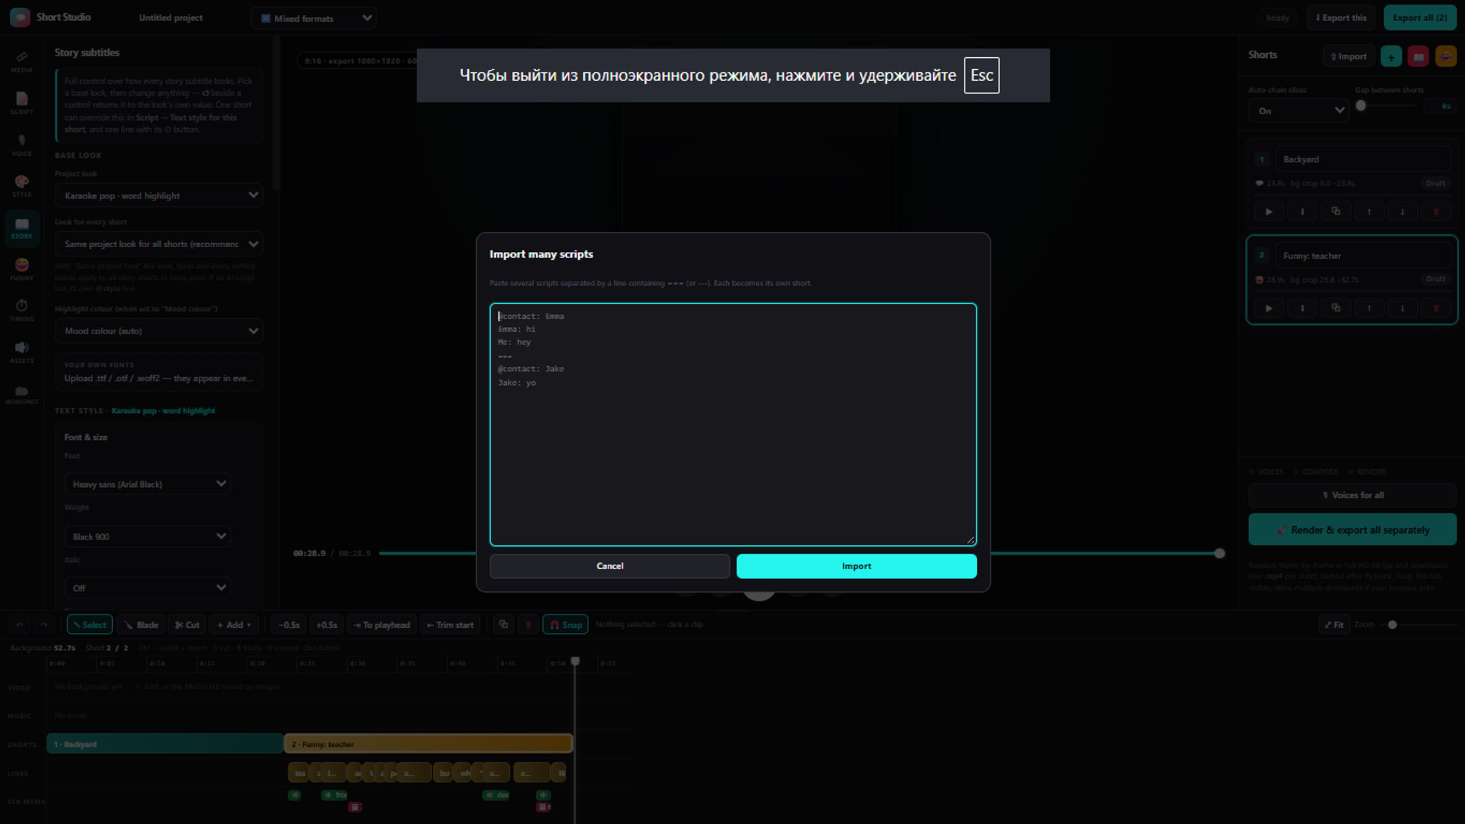Image resolution: width=1465 pixels, height=824 pixels.
Task: Move the Funny: teacher short up
Action: click(x=1369, y=308)
